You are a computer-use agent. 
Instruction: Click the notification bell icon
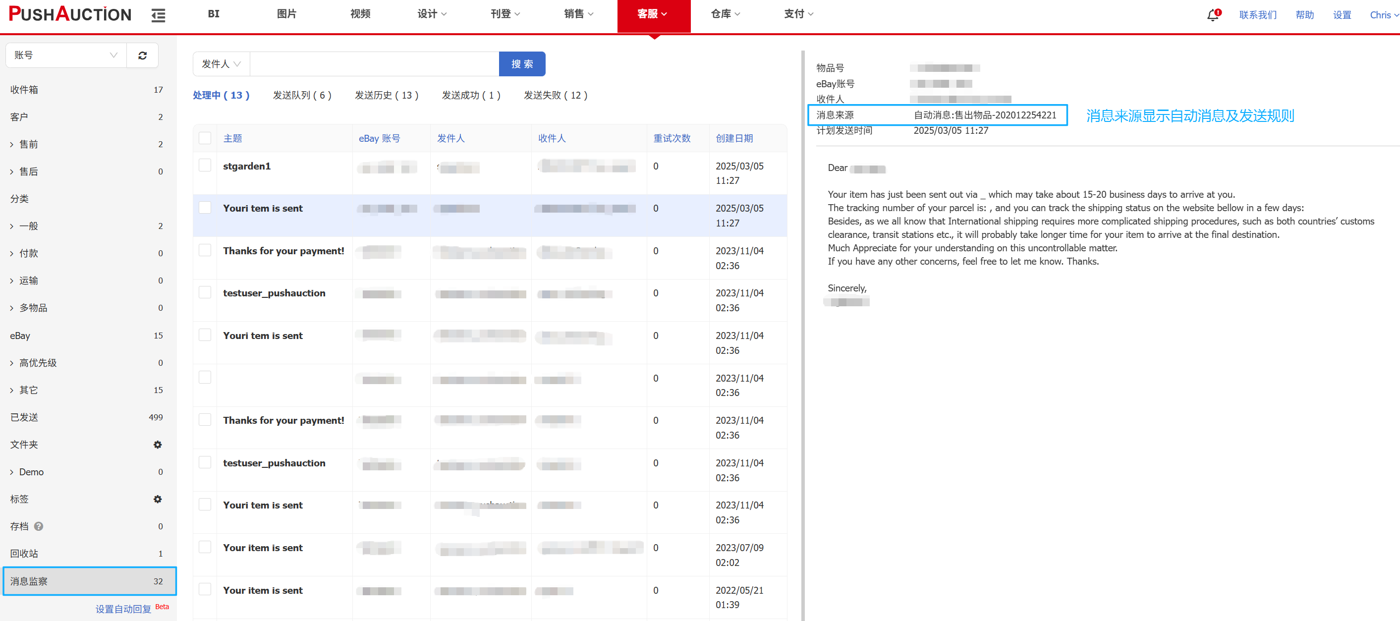click(1213, 15)
